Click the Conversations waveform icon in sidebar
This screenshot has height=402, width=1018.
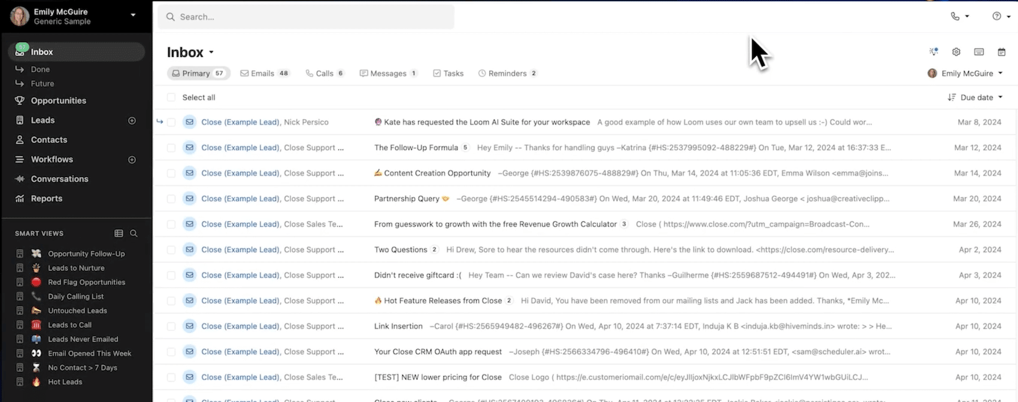pos(20,179)
